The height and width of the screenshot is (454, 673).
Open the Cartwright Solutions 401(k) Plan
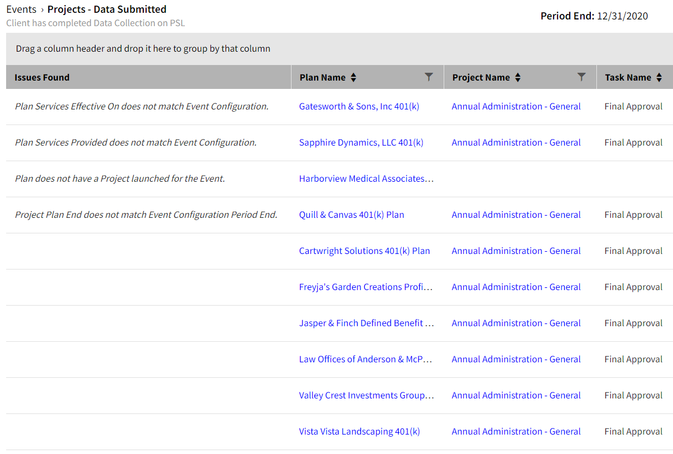pos(364,251)
